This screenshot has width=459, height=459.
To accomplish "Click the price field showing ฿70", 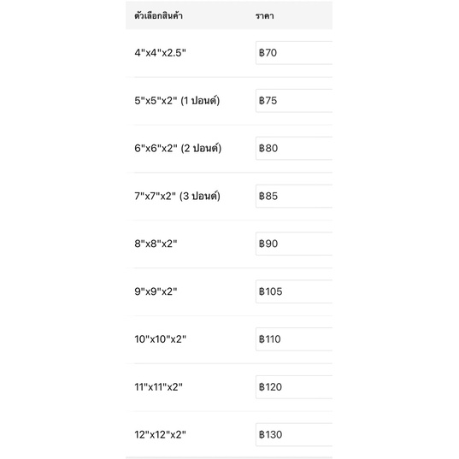I will [x=294, y=53].
